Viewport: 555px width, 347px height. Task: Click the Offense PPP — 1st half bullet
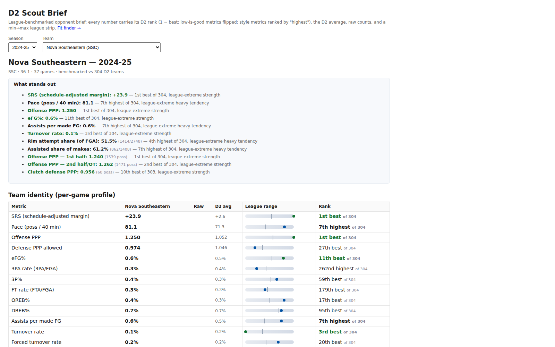tap(124, 157)
